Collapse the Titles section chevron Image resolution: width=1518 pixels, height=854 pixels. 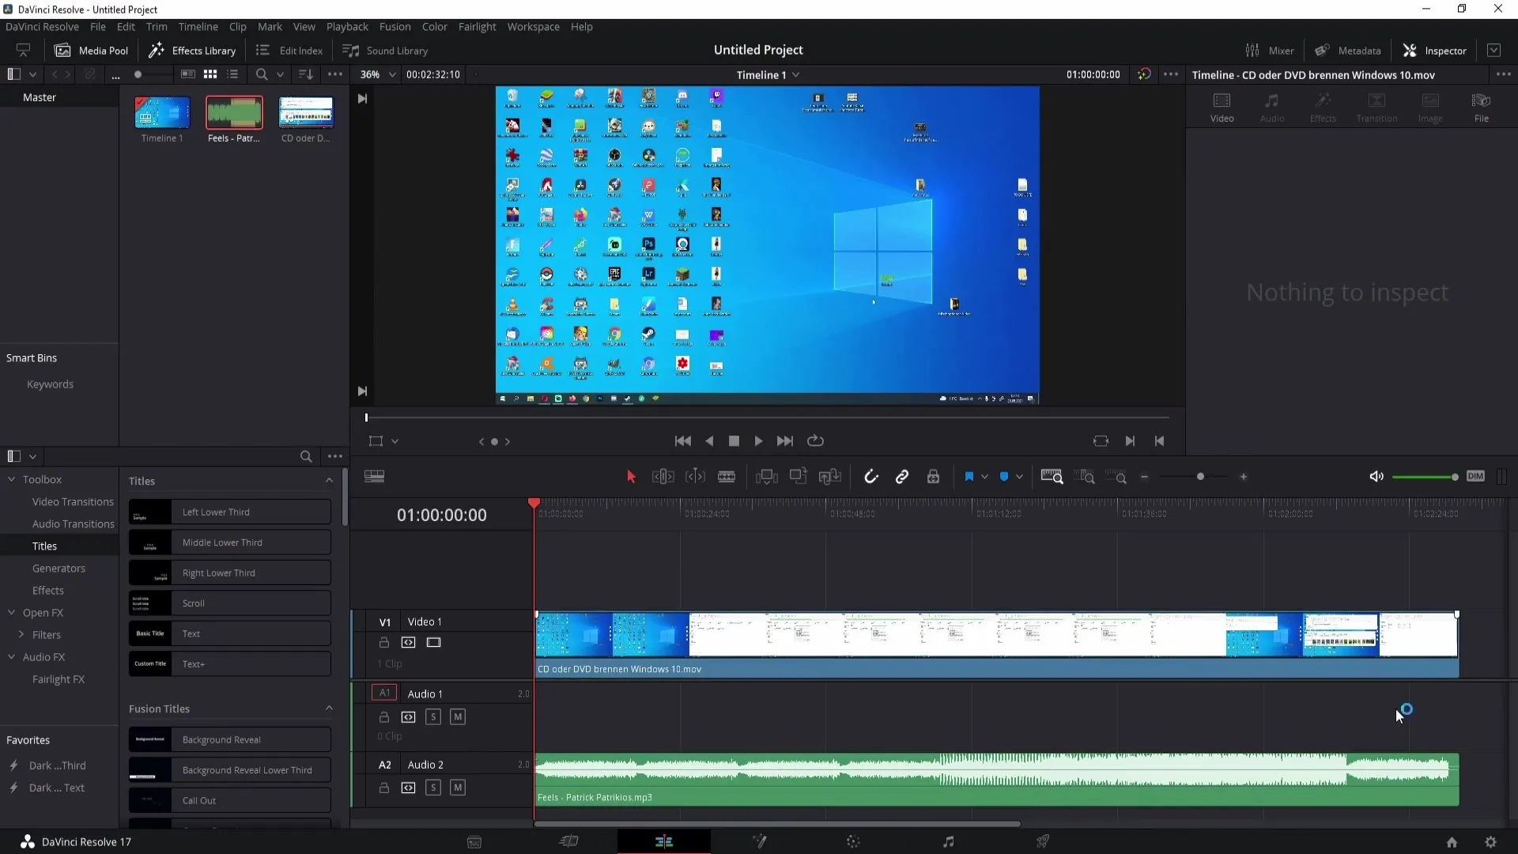click(x=329, y=481)
